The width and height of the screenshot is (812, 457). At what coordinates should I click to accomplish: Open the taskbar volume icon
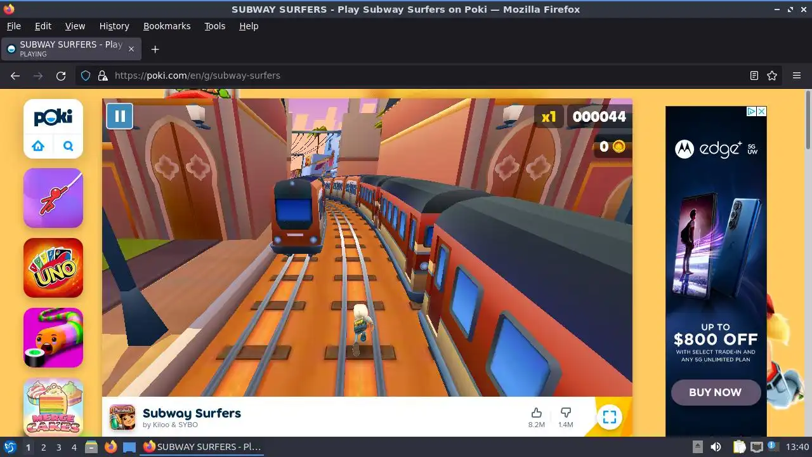tap(716, 447)
